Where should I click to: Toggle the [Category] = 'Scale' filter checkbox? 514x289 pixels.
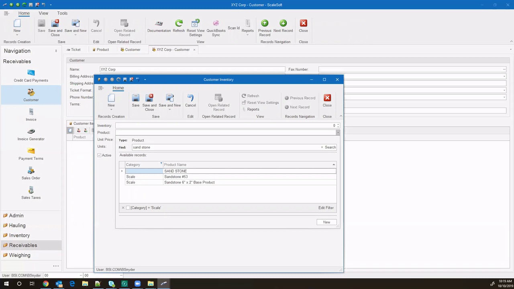[128, 208]
